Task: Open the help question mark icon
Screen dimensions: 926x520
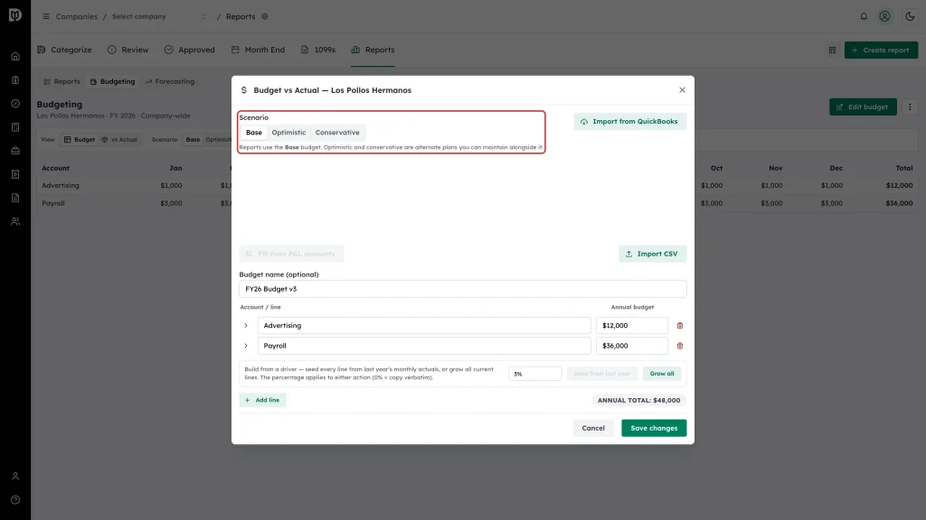Action: (x=15, y=500)
